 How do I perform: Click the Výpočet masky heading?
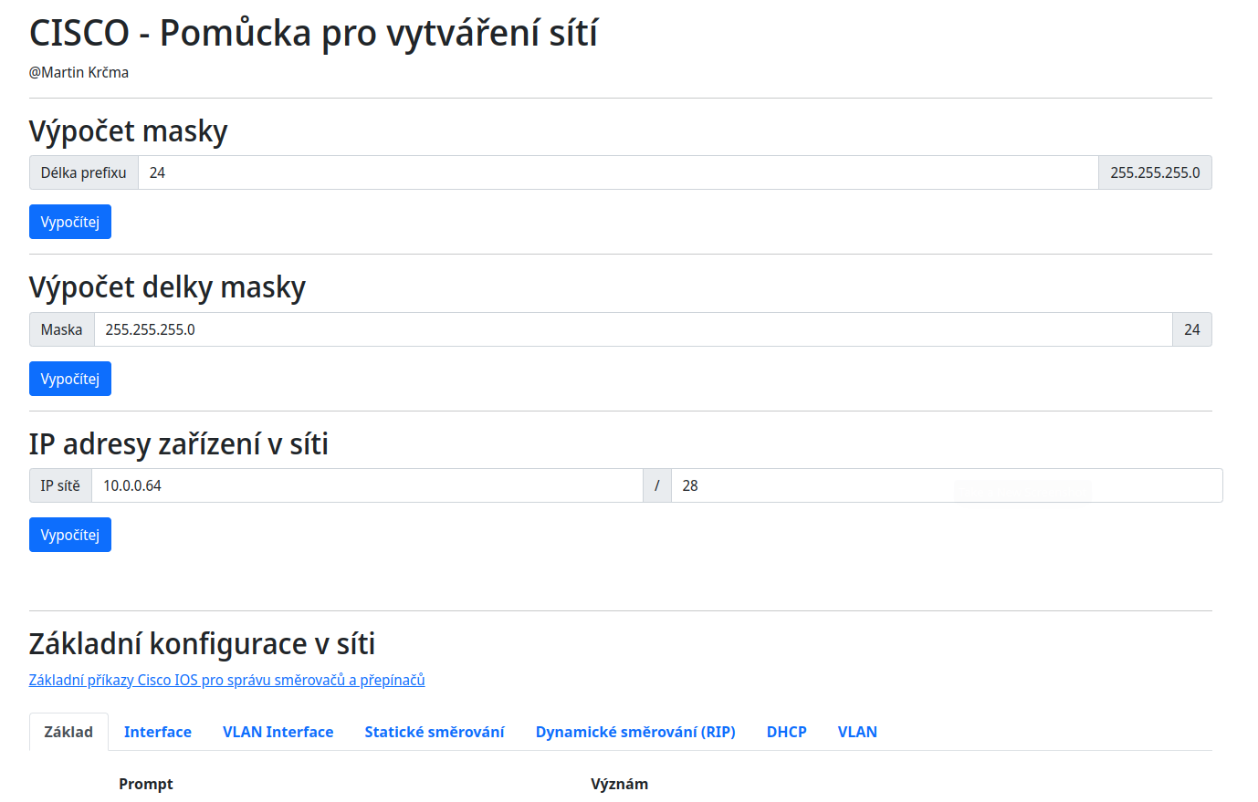click(128, 131)
